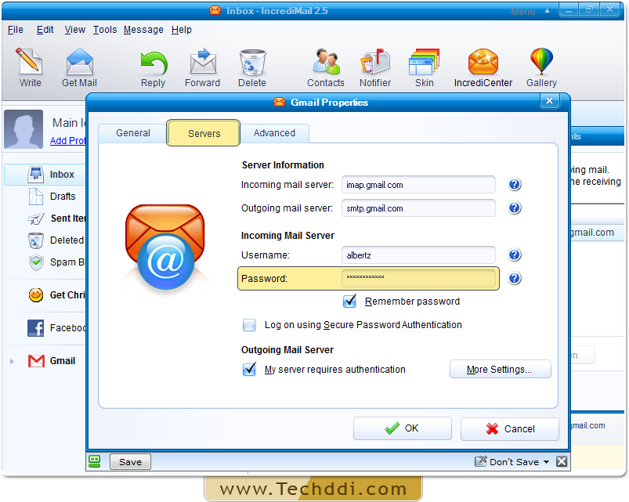Close the Gmail Properties dialog

click(x=550, y=101)
